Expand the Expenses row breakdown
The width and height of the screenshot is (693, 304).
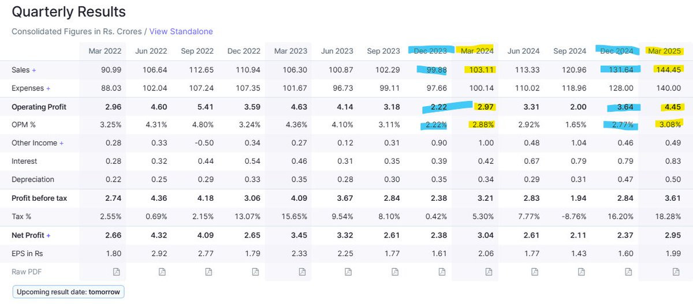point(48,88)
